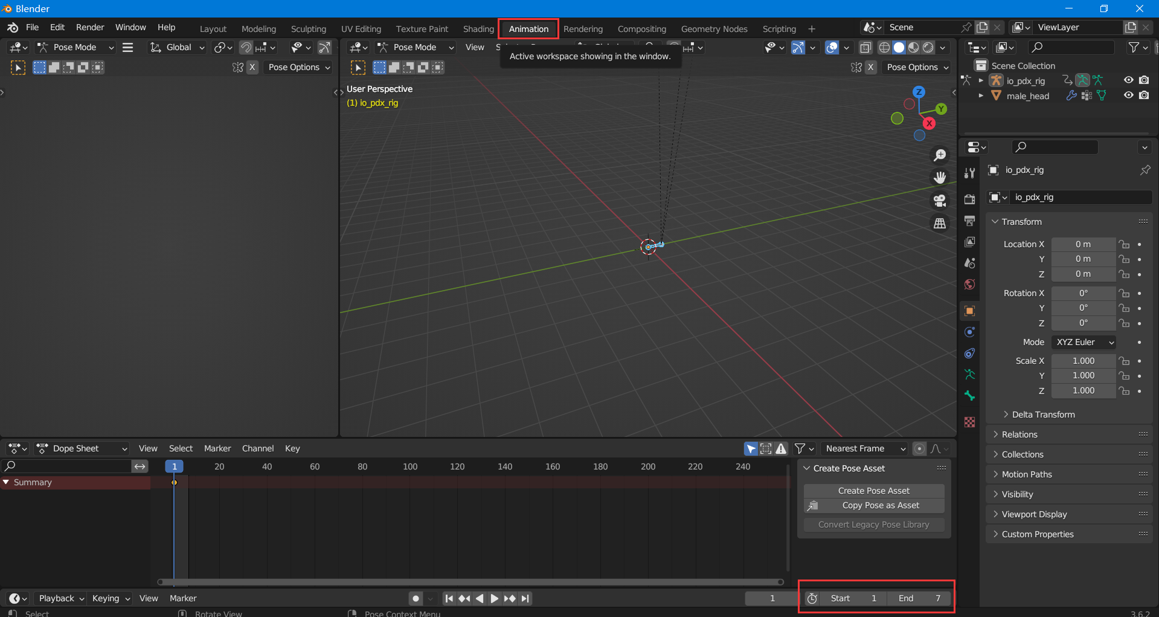Hide io_pdx_rig in viewport via eye icon
The height and width of the screenshot is (617, 1159).
point(1128,80)
